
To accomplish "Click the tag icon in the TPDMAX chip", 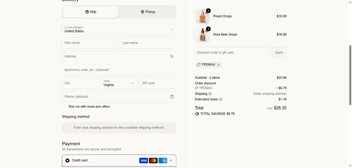I will coord(199,65).
